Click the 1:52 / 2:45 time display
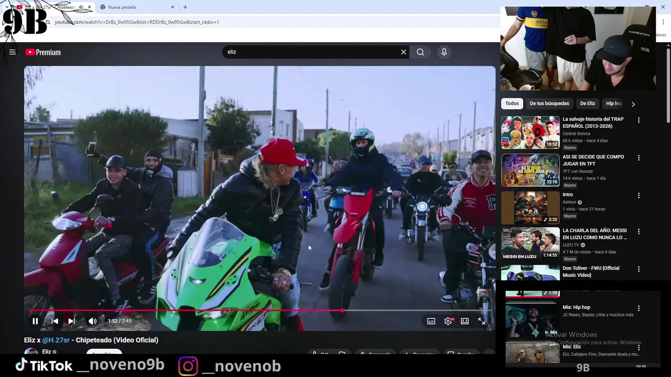Viewport: 671px width, 377px height. point(120,321)
